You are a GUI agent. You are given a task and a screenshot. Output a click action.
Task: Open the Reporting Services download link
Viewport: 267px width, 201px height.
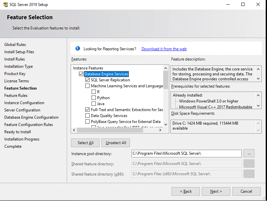click(x=164, y=49)
